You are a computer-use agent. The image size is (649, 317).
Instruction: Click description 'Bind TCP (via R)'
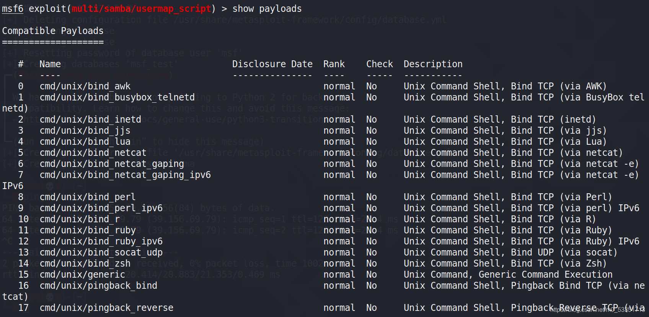click(x=553, y=219)
